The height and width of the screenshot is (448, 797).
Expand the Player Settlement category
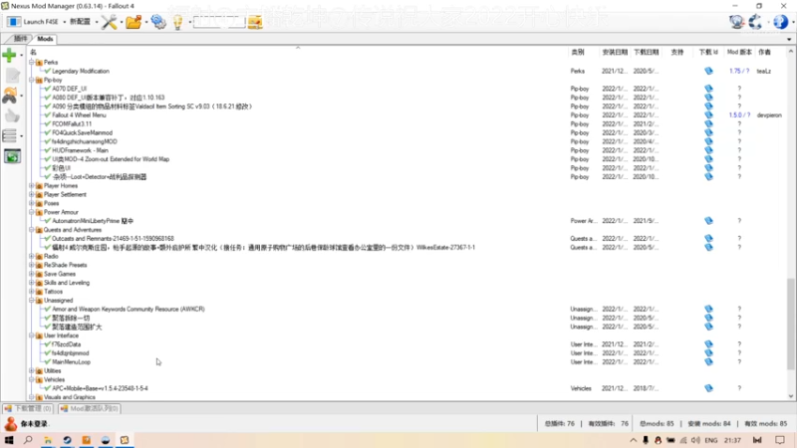tap(32, 194)
